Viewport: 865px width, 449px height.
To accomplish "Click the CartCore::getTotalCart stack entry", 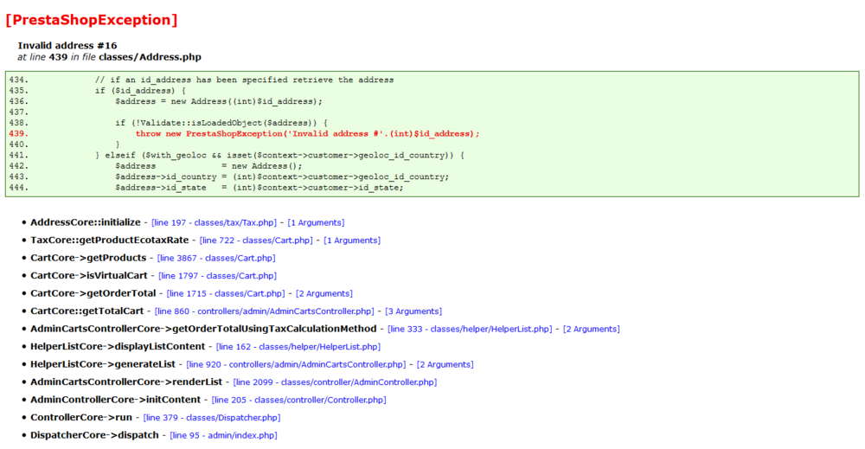I will pos(86,311).
